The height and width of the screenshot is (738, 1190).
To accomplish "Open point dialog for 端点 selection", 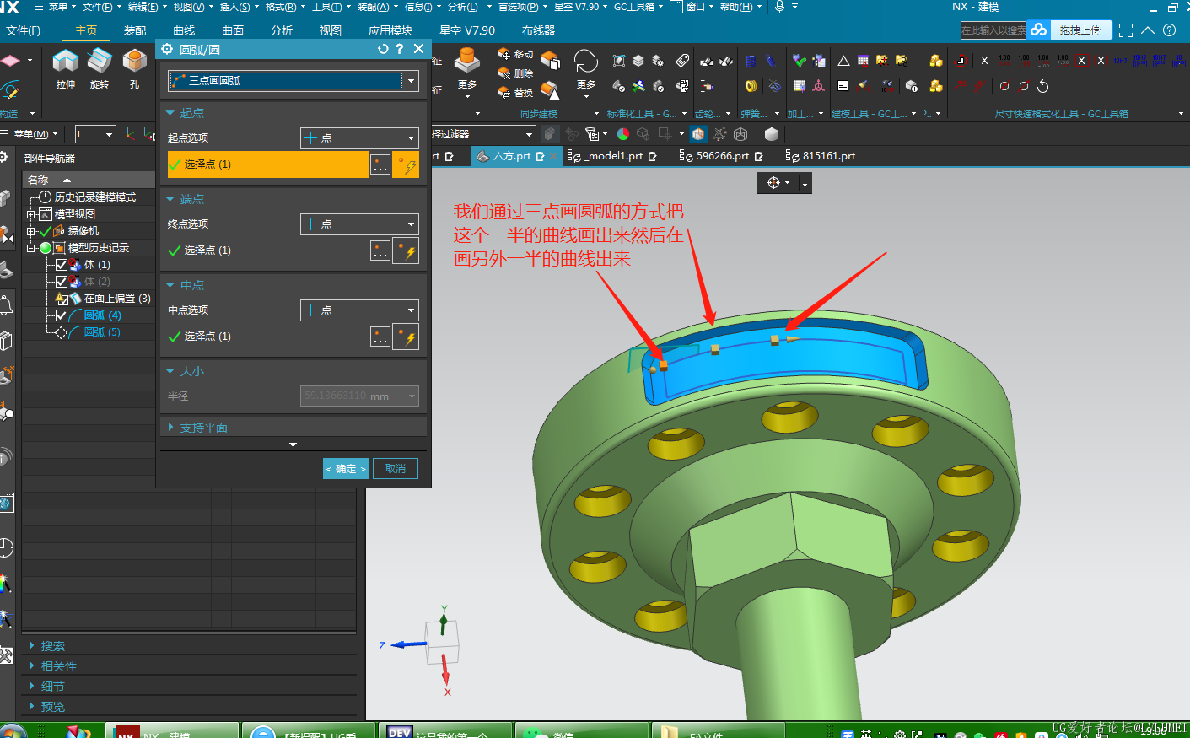I will (x=380, y=250).
